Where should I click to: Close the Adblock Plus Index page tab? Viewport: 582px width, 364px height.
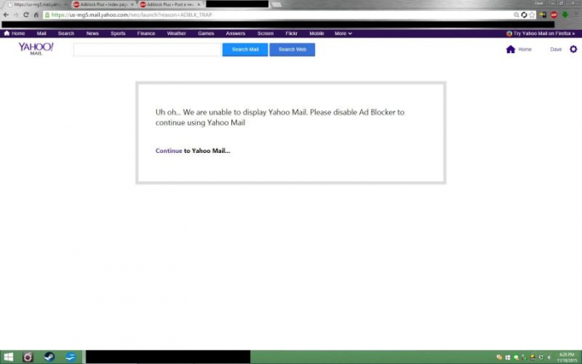pyautogui.click(x=132, y=4)
